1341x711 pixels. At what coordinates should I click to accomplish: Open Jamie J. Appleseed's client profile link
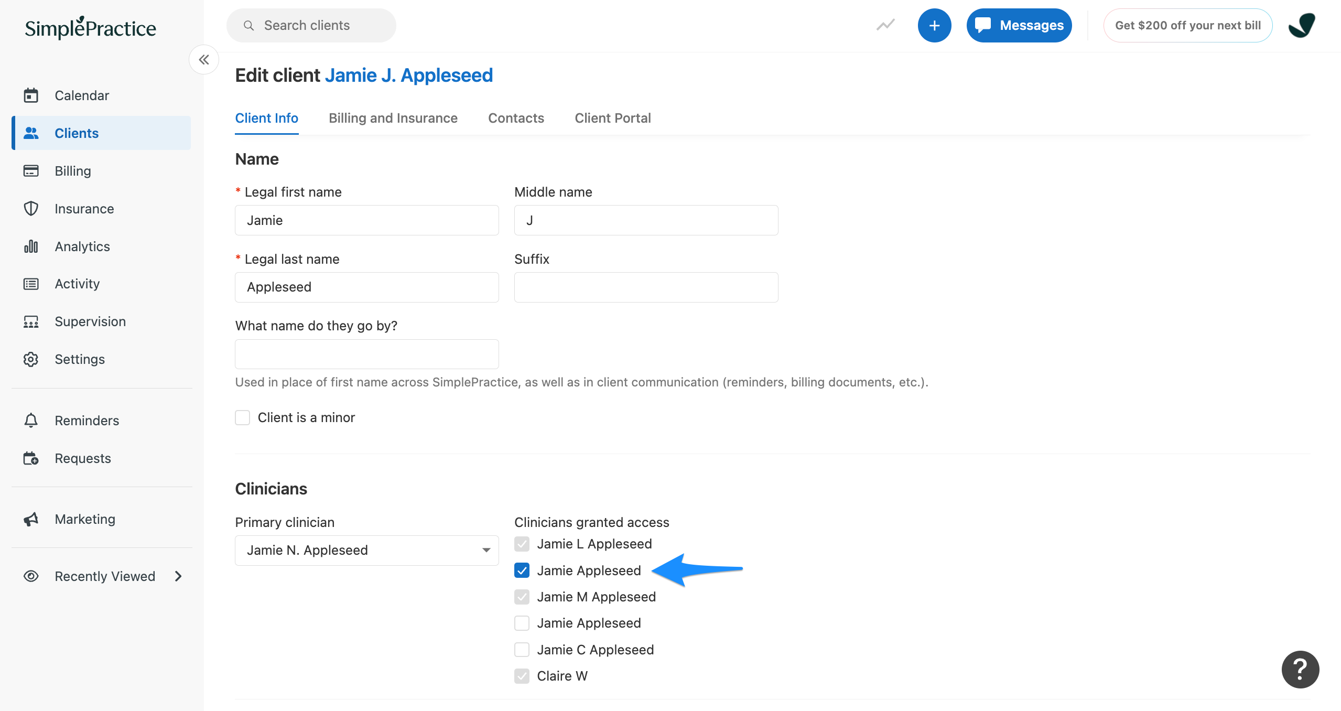409,75
